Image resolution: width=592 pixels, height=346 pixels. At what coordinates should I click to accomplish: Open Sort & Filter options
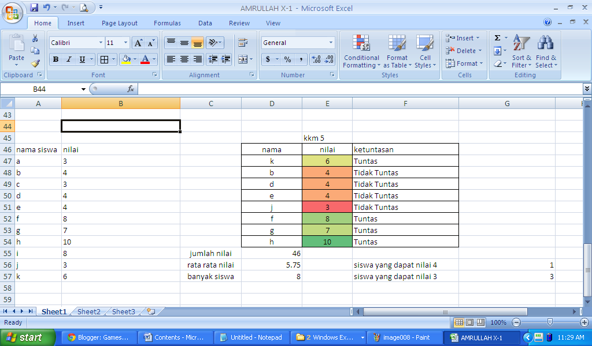point(521,51)
